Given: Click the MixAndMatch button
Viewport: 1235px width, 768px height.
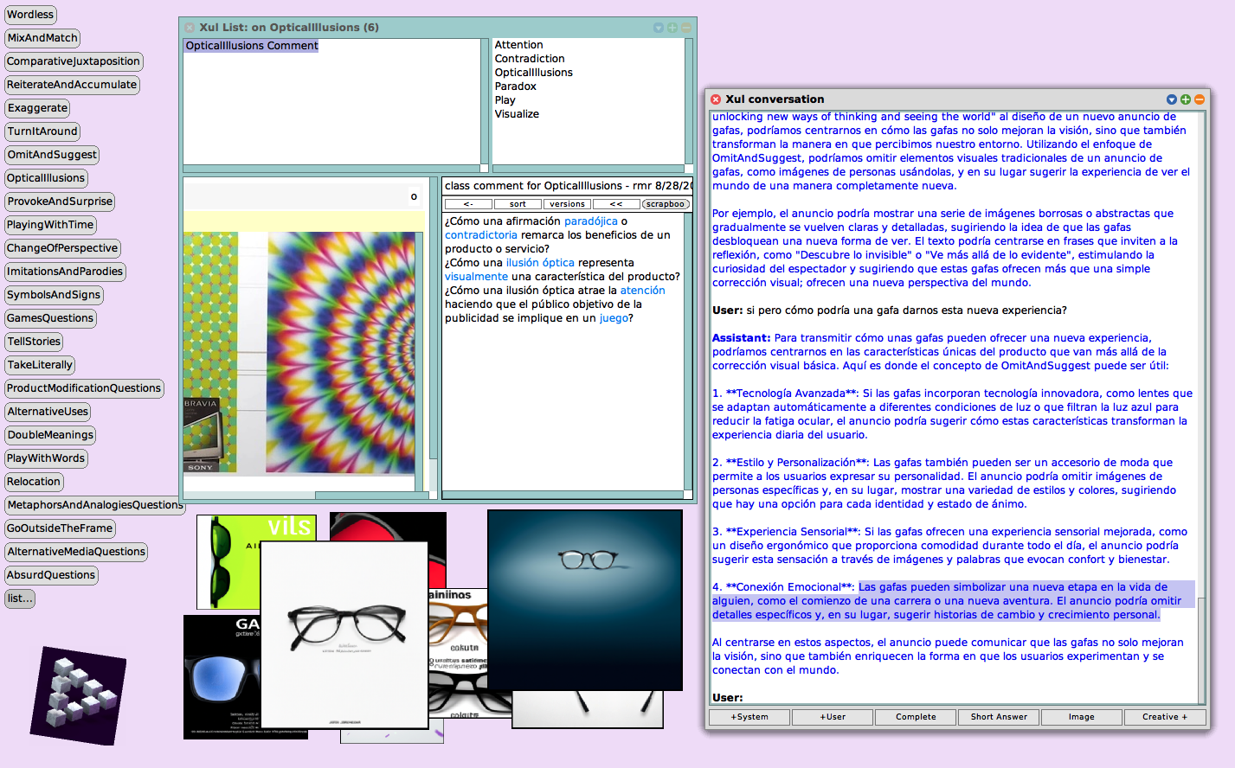Looking at the screenshot, I should (x=42, y=38).
